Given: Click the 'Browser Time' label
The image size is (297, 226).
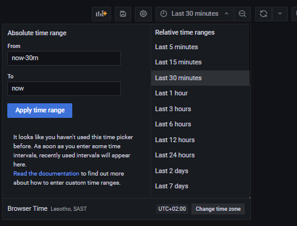Looking at the screenshot, I should (27, 208).
